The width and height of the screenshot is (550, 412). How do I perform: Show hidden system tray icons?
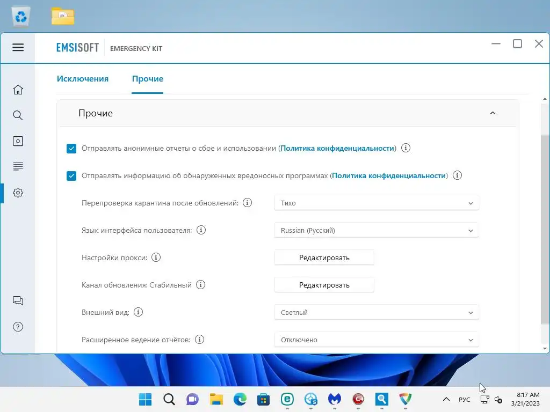[x=446, y=399]
